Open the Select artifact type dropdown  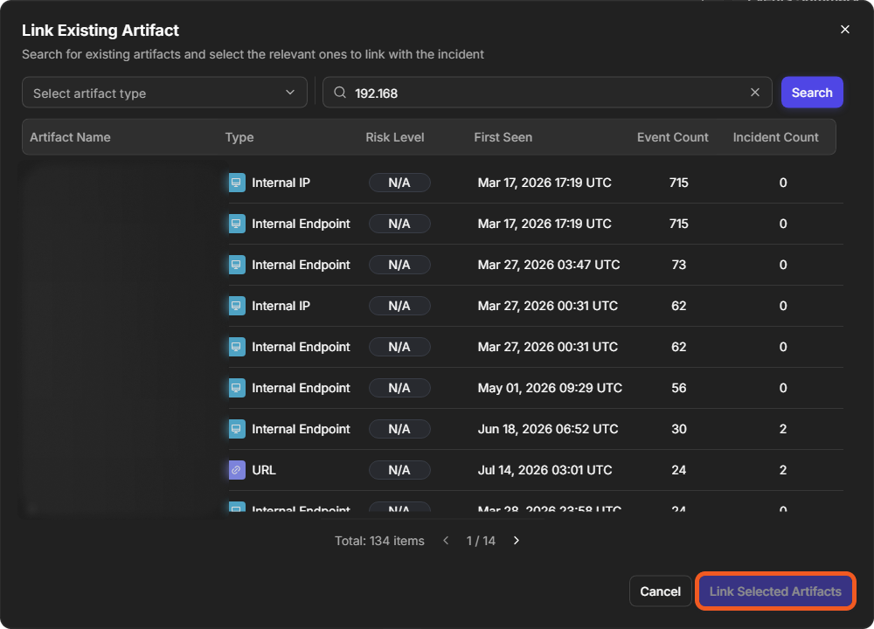coord(164,93)
